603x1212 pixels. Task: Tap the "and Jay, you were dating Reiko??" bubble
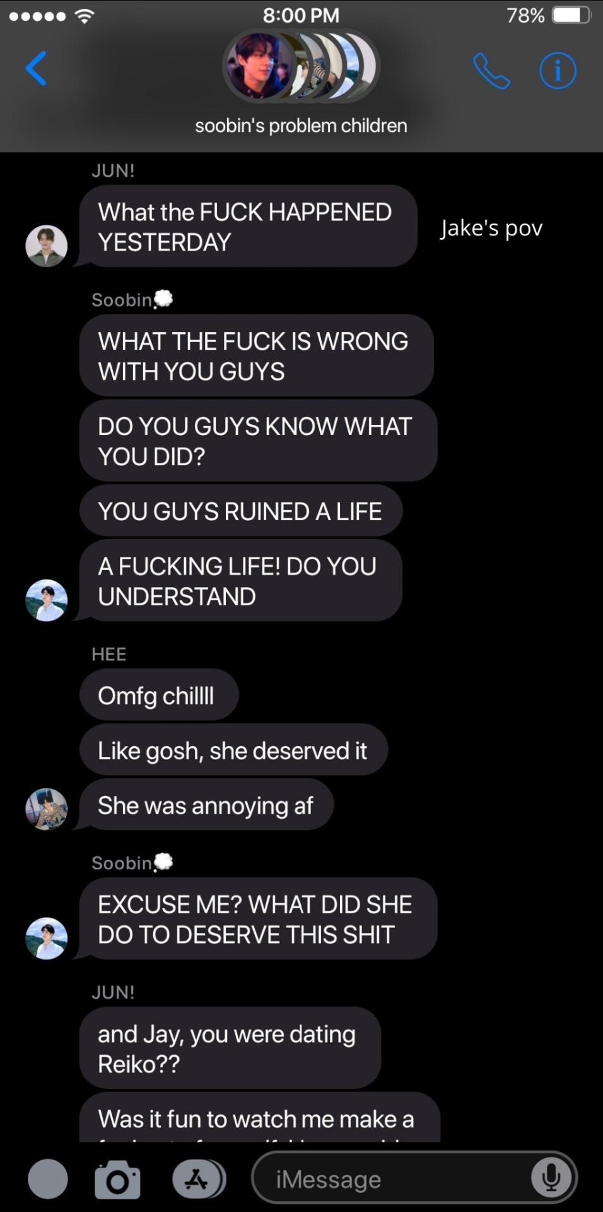[x=230, y=1049]
